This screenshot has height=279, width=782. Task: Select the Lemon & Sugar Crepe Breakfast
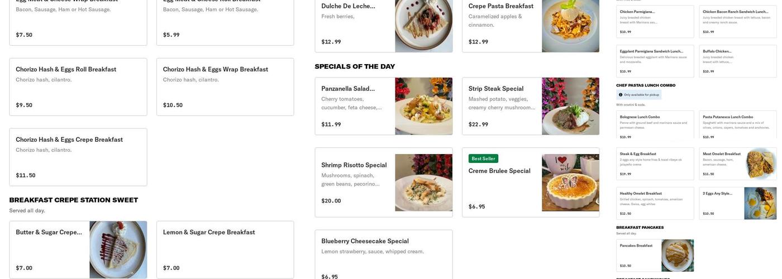pos(225,249)
